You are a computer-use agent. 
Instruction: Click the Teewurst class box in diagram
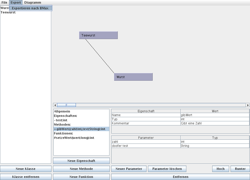(98, 35)
